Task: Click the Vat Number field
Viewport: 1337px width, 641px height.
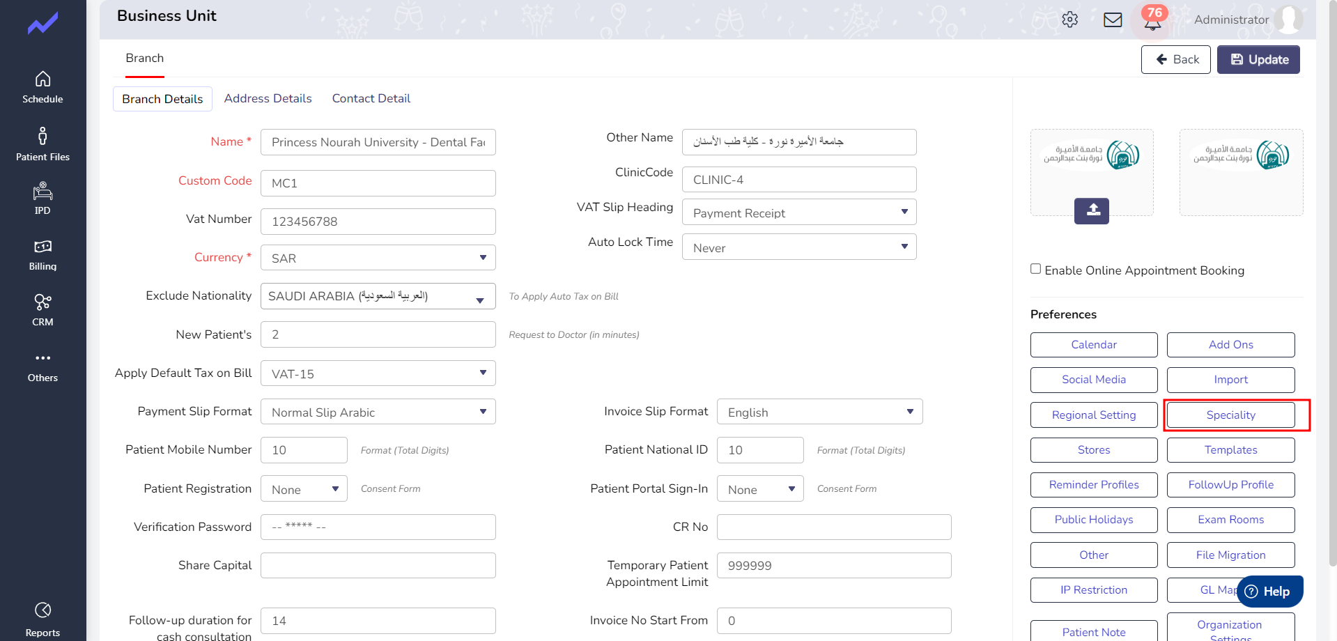Action: tap(378, 222)
